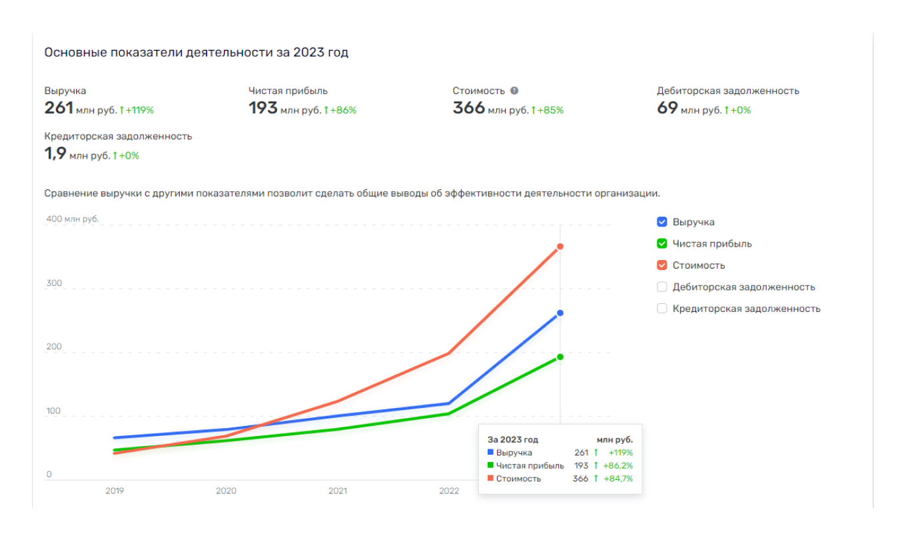Click the 400 млн руб. y-axis label

pyautogui.click(x=72, y=219)
